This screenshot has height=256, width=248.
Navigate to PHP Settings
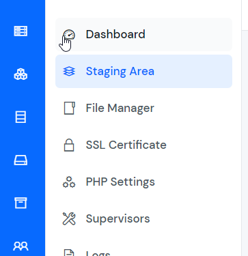click(143, 182)
